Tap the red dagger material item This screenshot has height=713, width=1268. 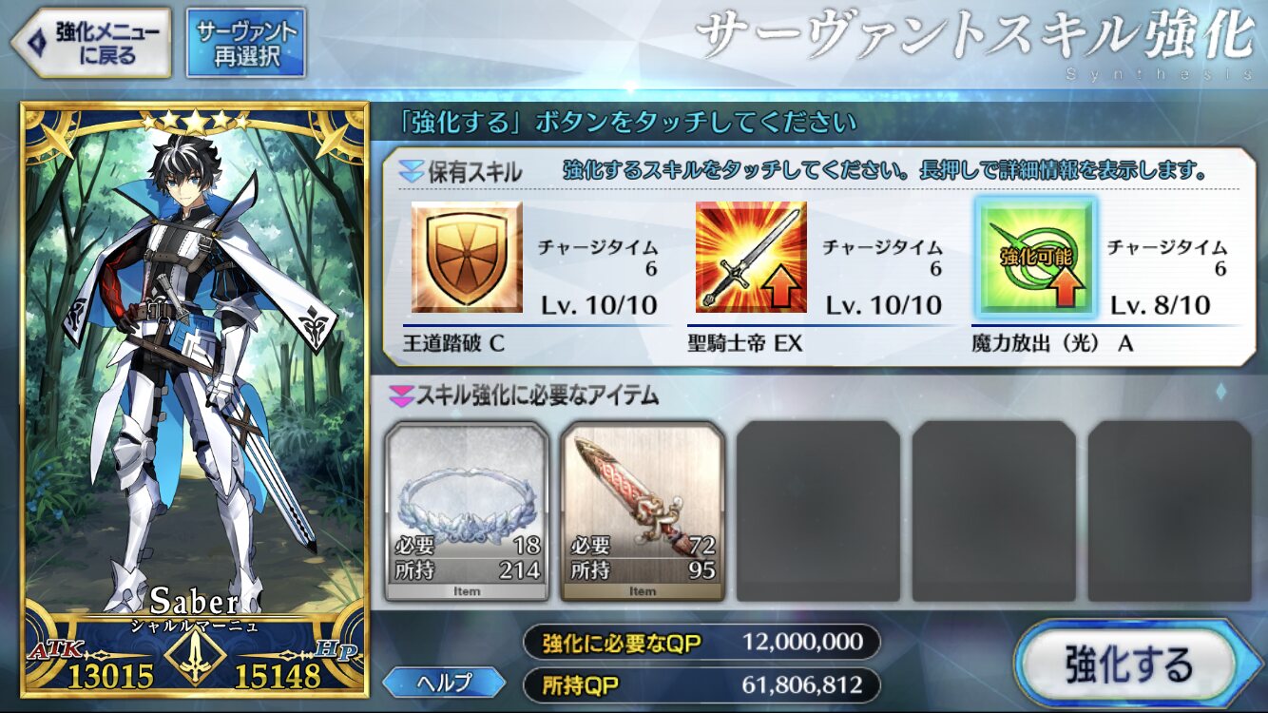pyautogui.click(x=643, y=511)
